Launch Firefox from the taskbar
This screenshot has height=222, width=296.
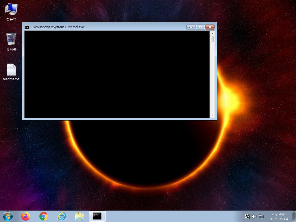pyautogui.click(x=26, y=216)
